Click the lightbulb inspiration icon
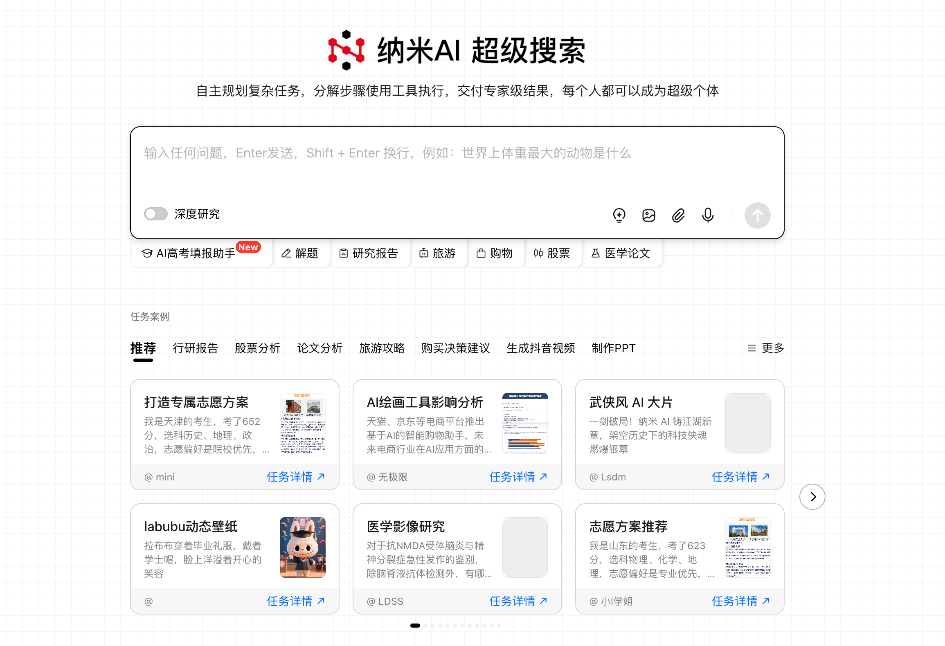 (x=619, y=215)
